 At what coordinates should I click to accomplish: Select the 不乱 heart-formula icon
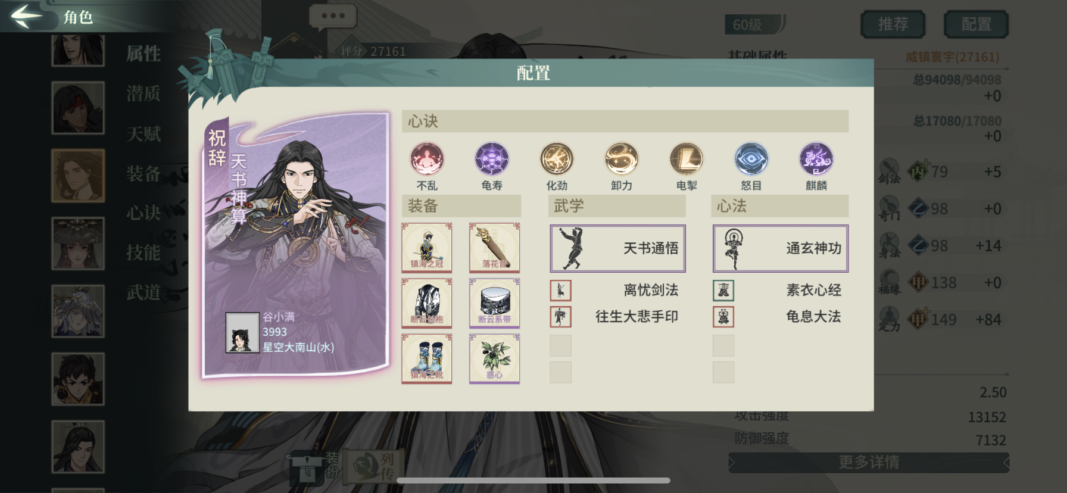[x=427, y=159]
